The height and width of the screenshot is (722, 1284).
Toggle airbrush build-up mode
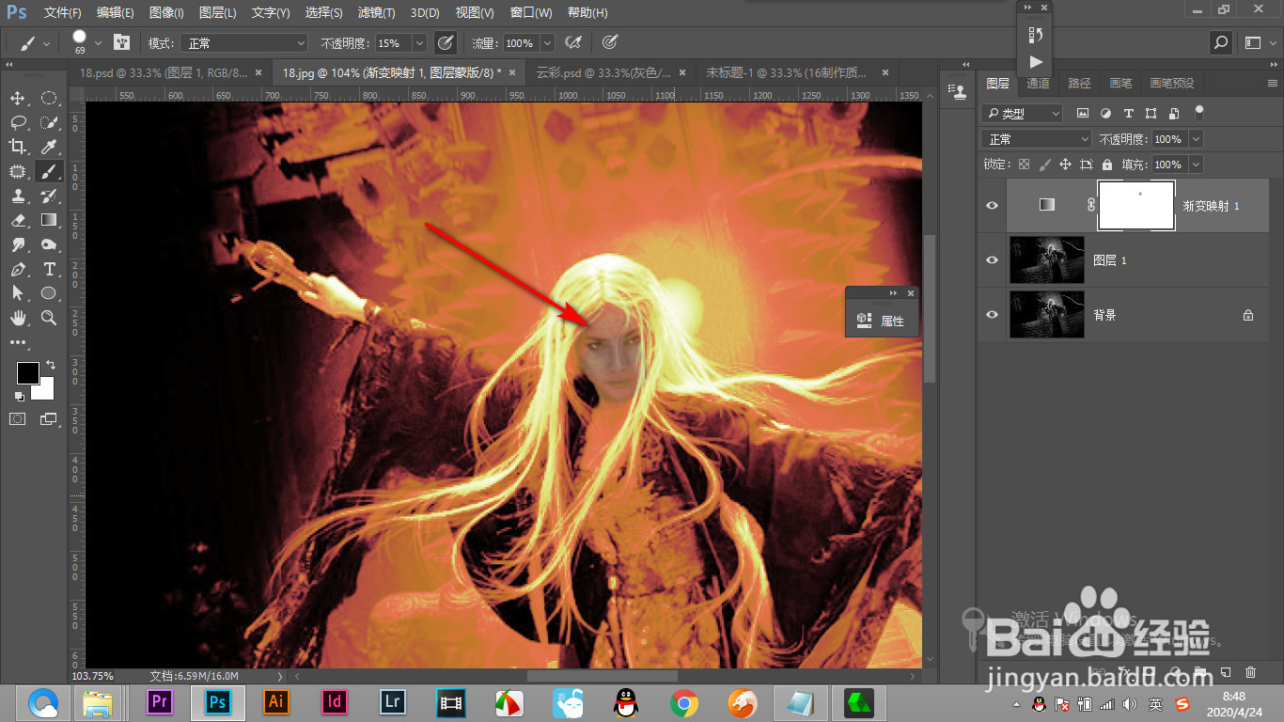572,42
